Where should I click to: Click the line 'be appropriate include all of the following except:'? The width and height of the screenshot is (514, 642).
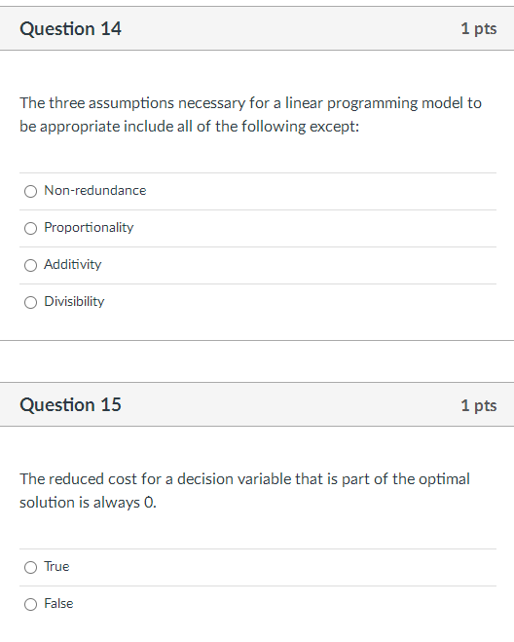(x=189, y=127)
